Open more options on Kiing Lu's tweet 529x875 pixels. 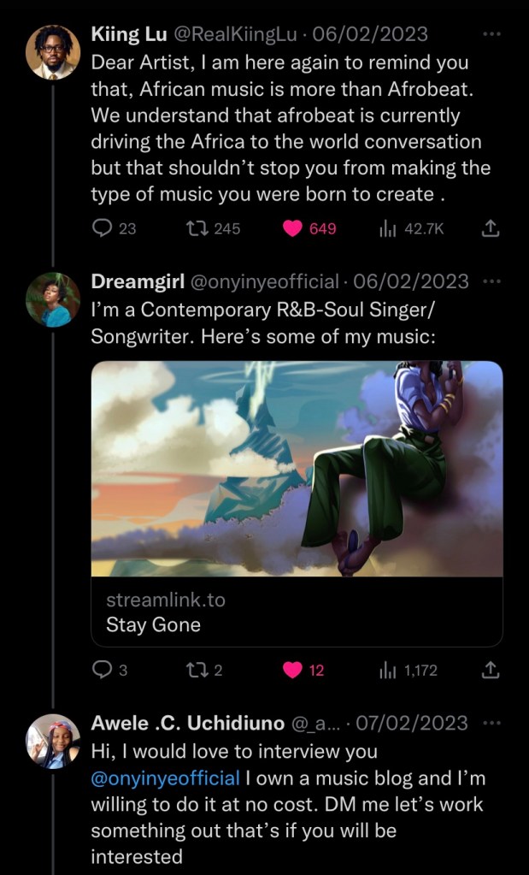coord(491,34)
